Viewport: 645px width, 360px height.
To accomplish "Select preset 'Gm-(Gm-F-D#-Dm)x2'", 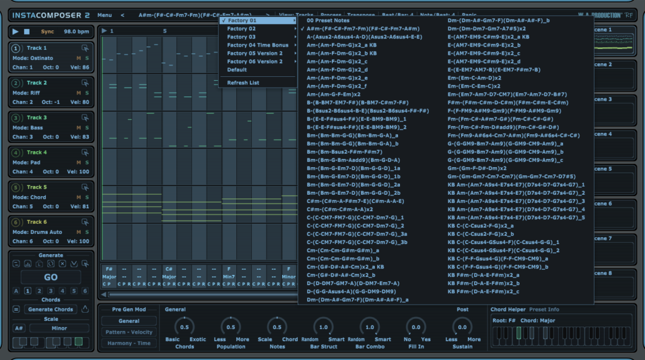I will (477, 168).
